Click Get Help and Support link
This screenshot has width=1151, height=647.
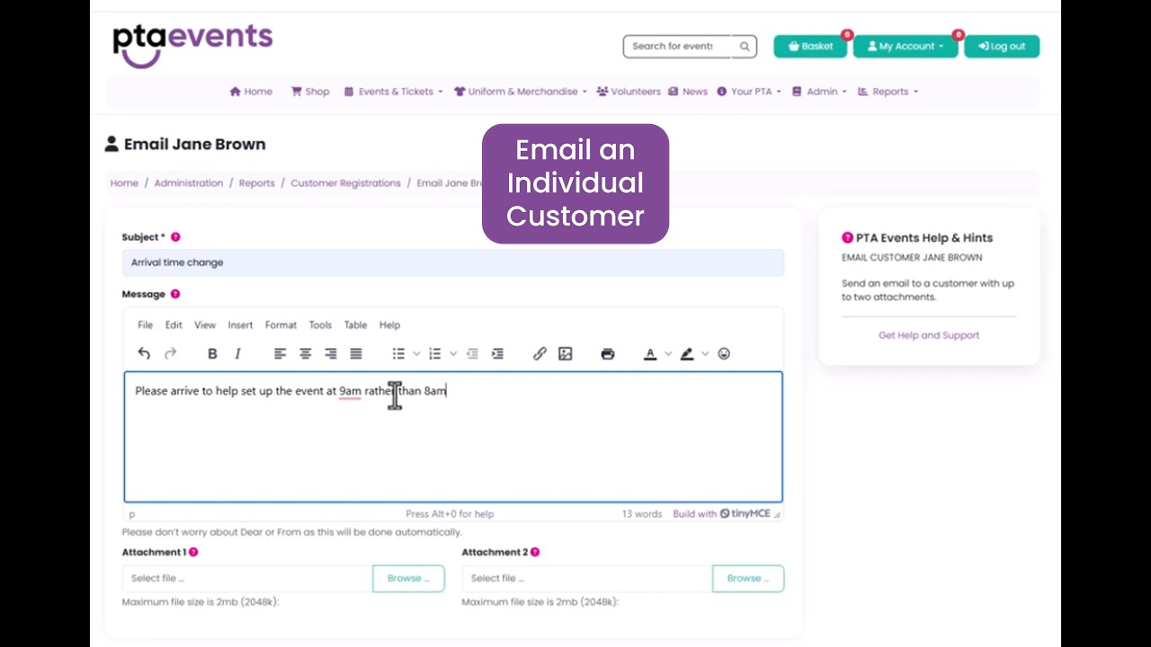point(929,335)
